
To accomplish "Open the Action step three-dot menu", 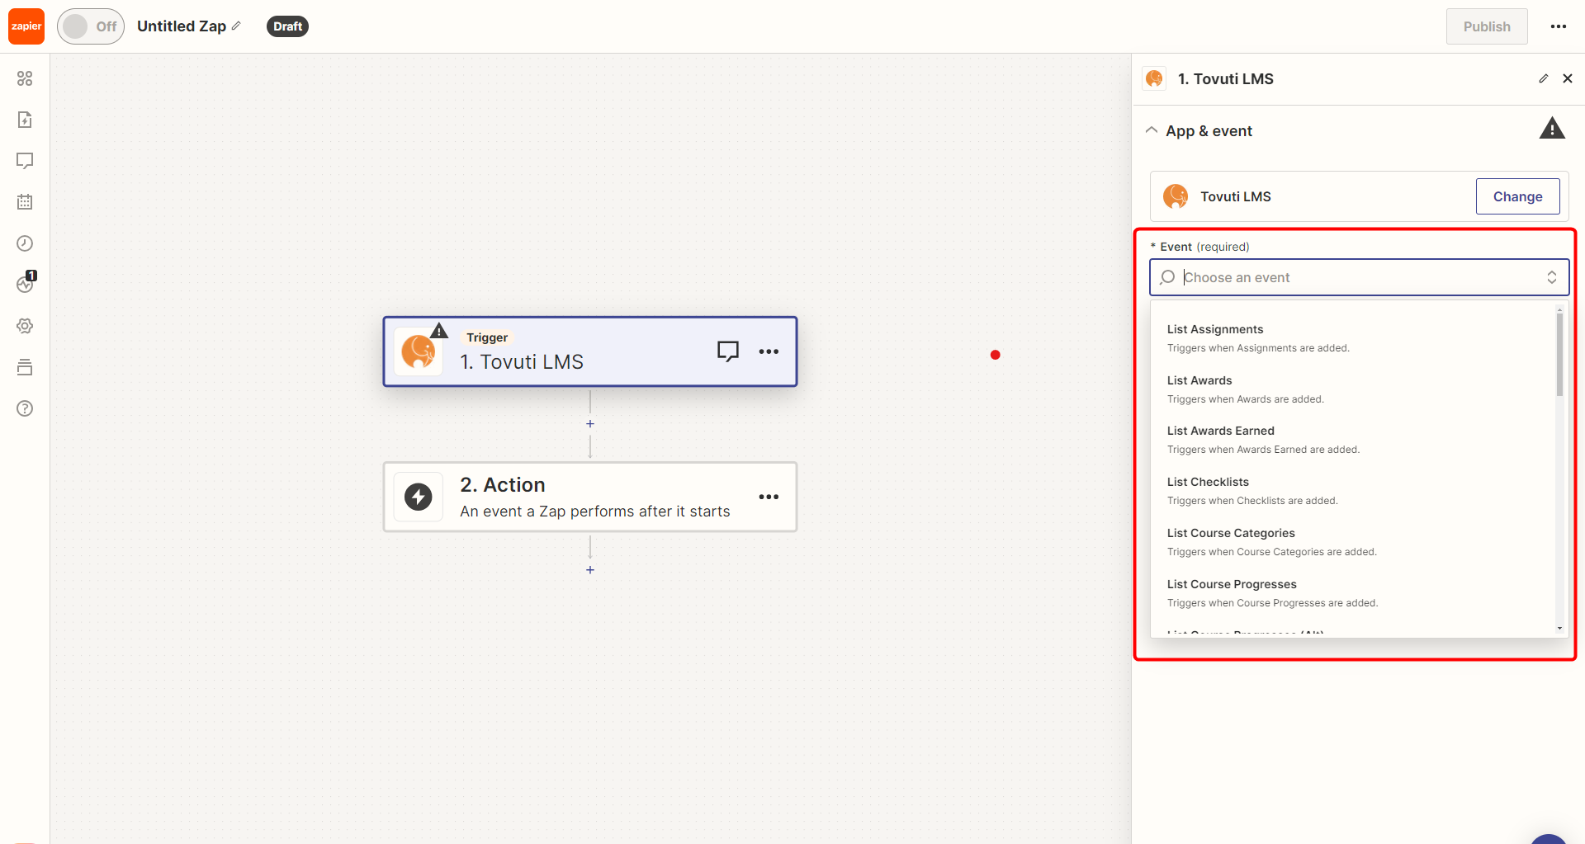I will 769,497.
